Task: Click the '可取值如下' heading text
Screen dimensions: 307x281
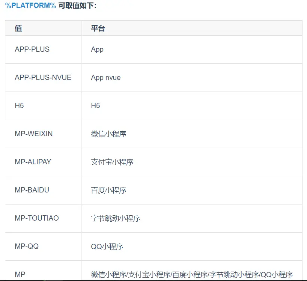Action: [78, 6]
